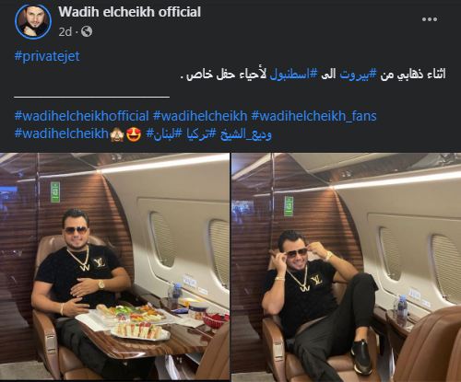Click the globe public audience icon
Screen dimensions: 461x382
coord(87,31)
